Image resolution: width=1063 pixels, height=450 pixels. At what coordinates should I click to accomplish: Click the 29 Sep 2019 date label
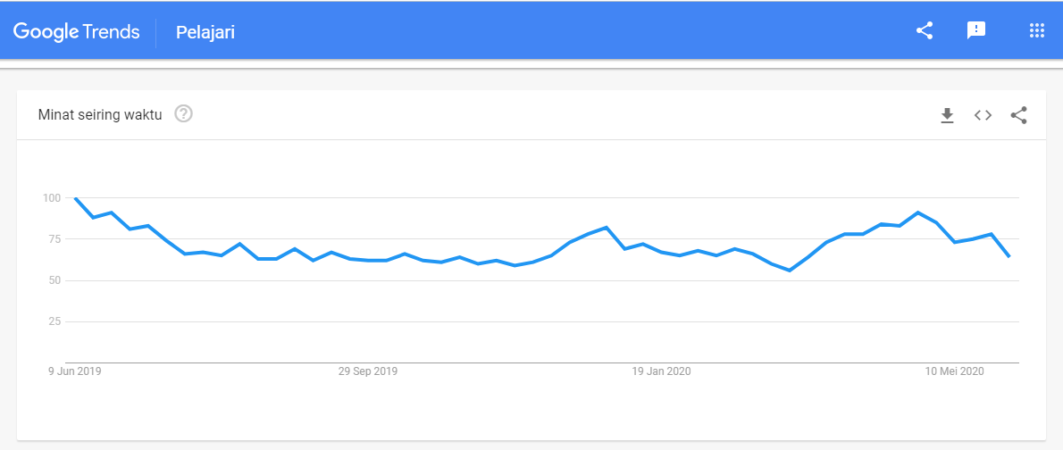[x=367, y=371]
